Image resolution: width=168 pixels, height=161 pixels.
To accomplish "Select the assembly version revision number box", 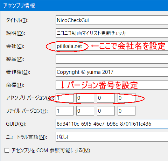I will pyautogui.click(x=126, y=98).
